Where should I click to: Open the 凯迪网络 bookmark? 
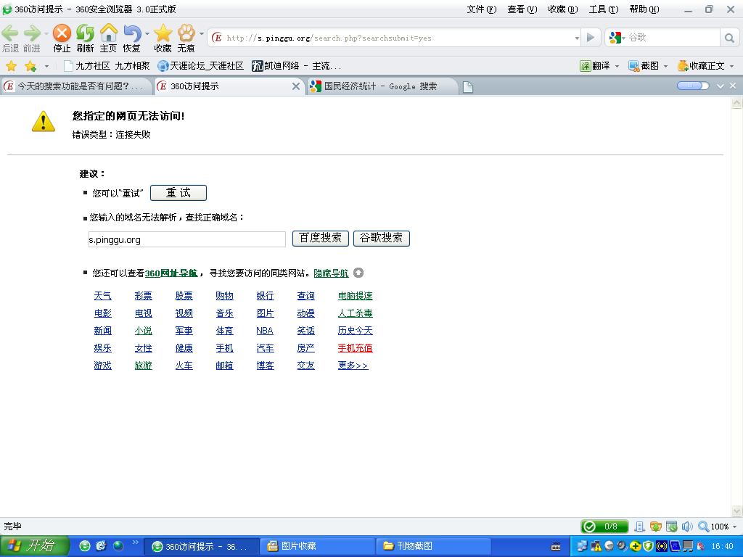click(297, 66)
